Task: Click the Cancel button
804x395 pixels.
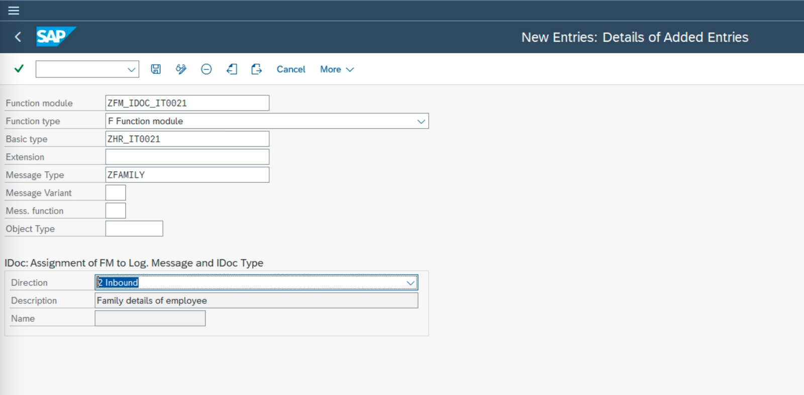Action: point(291,69)
